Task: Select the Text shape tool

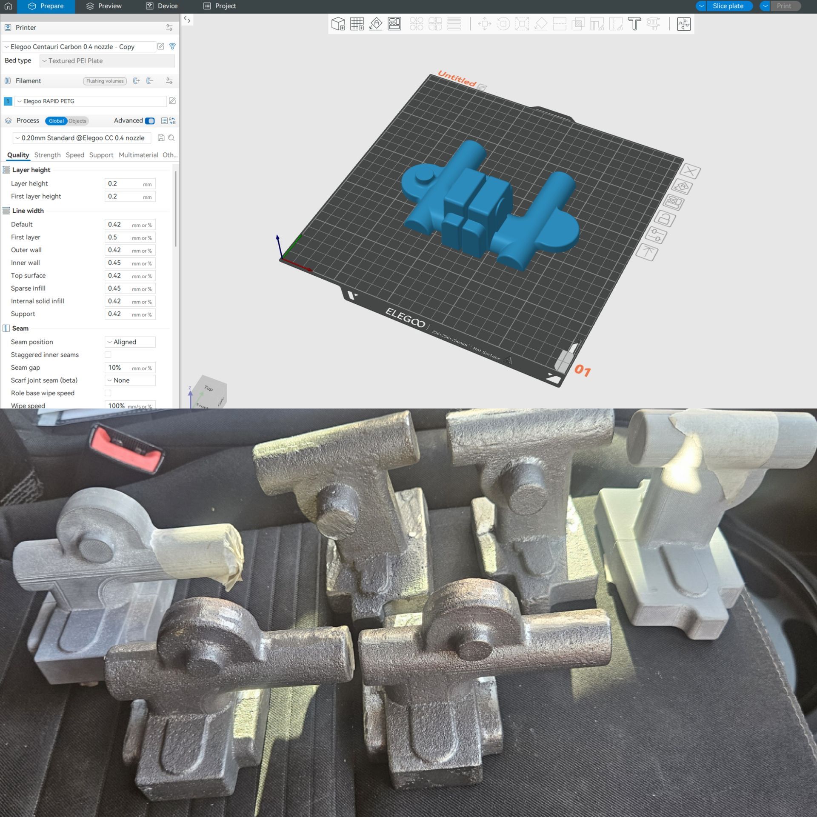Action: coord(634,24)
